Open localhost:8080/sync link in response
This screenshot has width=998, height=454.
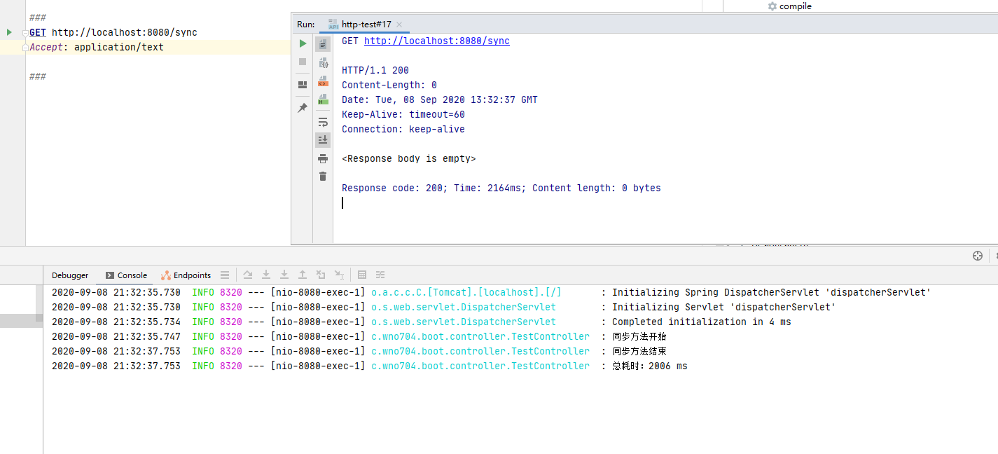click(x=436, y=41)
